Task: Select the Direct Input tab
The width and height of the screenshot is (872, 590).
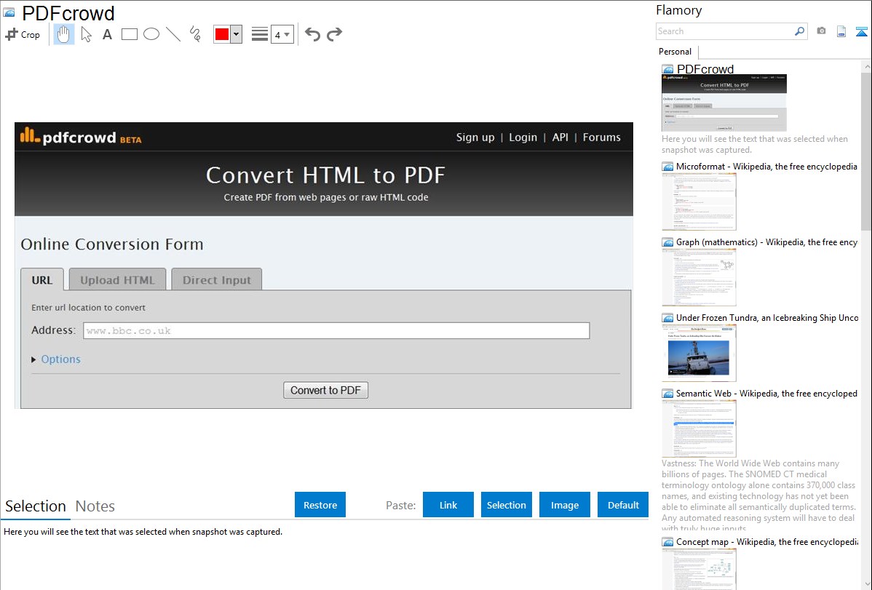Action: tap(217, 279)
